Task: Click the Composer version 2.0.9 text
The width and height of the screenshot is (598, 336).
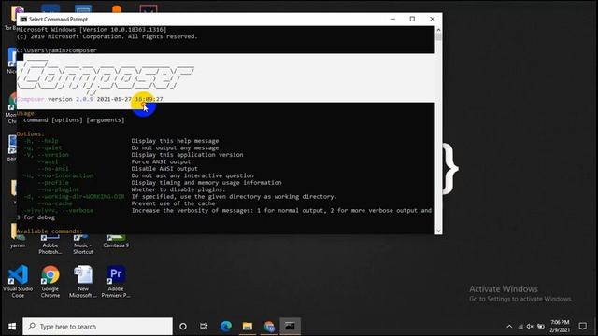Action: coord(90,99)
